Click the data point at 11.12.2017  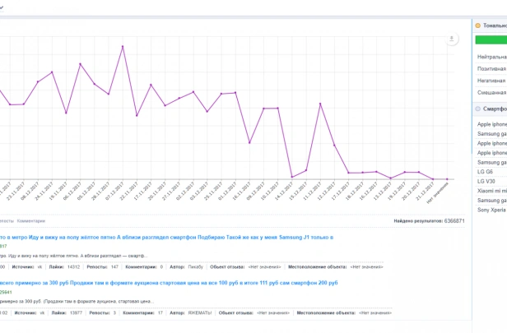(x=320, y=104)
